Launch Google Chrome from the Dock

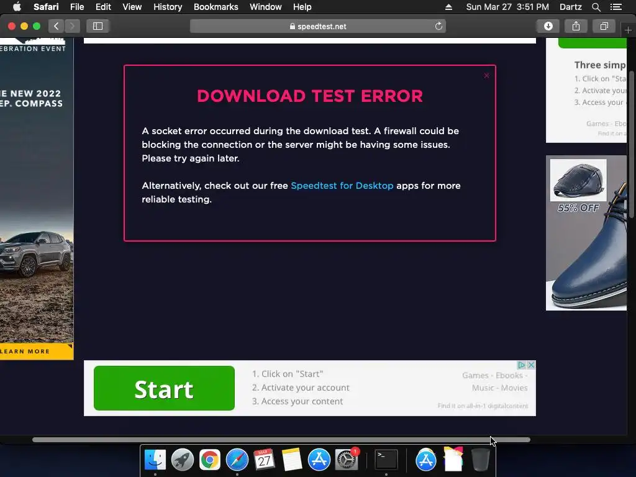point(210,460)
